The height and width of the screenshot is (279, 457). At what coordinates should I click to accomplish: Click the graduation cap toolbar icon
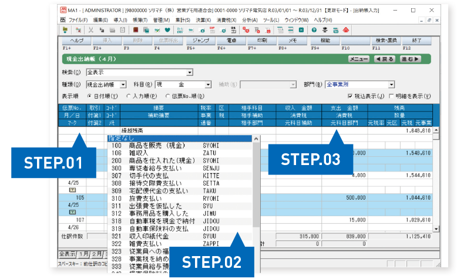click(324, 29)
